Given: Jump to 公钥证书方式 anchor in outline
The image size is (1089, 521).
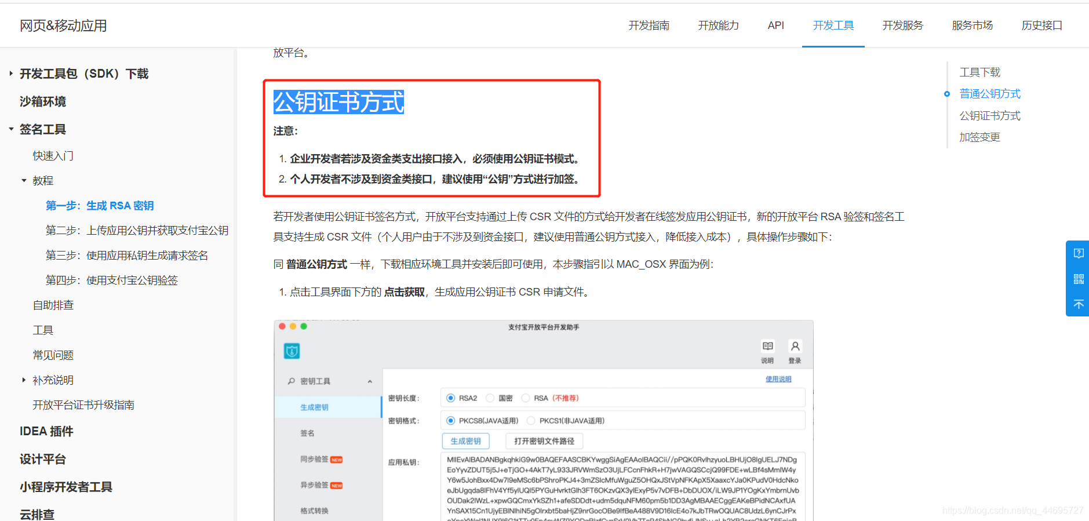Looking at the screenshot, I should tap(990, 115).
